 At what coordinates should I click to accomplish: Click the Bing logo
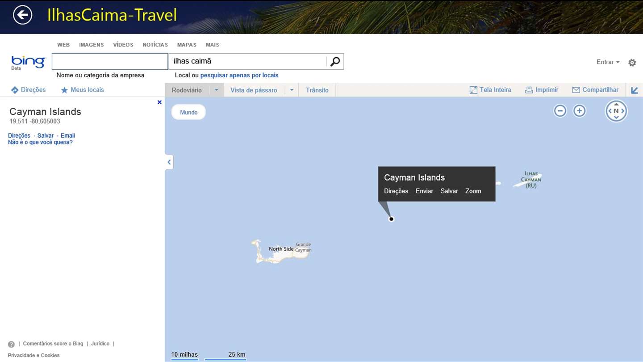28,62
